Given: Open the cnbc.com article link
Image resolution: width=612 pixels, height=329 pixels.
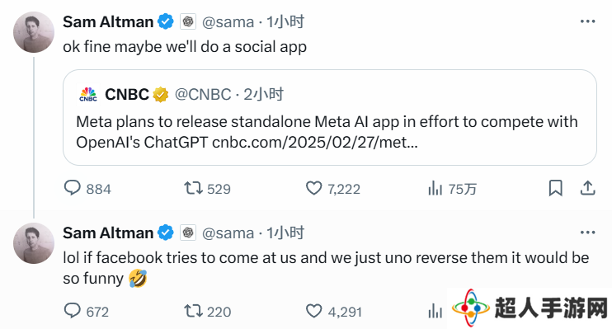Looking at the screenshot, I should pos(315,143).
